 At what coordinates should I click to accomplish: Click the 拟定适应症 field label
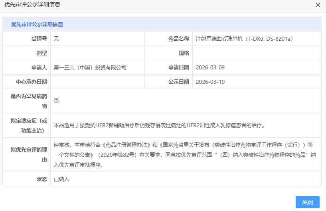pos(29,125)
